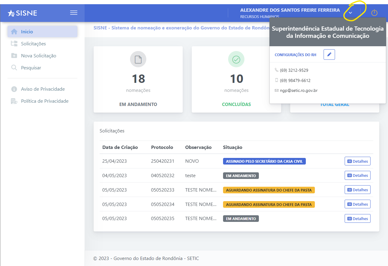The height and width of the screenshot is (266, 388).
Task: Click the observation text teste
Action: [x=190, y=176]
